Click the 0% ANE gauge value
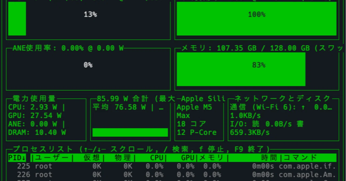This screenshot has height=181, width=346. 88,65
